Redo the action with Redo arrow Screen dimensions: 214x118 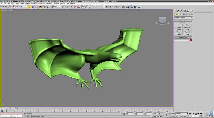pyautogui.click(x=6, y=7)
